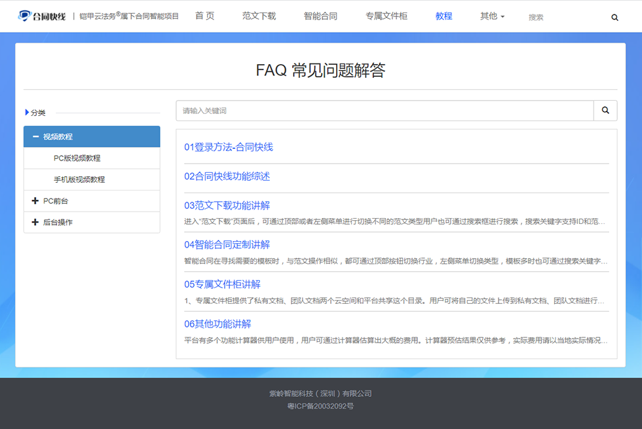This screenshot has width=642, height=429.
Task: Open the 专属文件柜 nav item
Action: coord(387,16)
